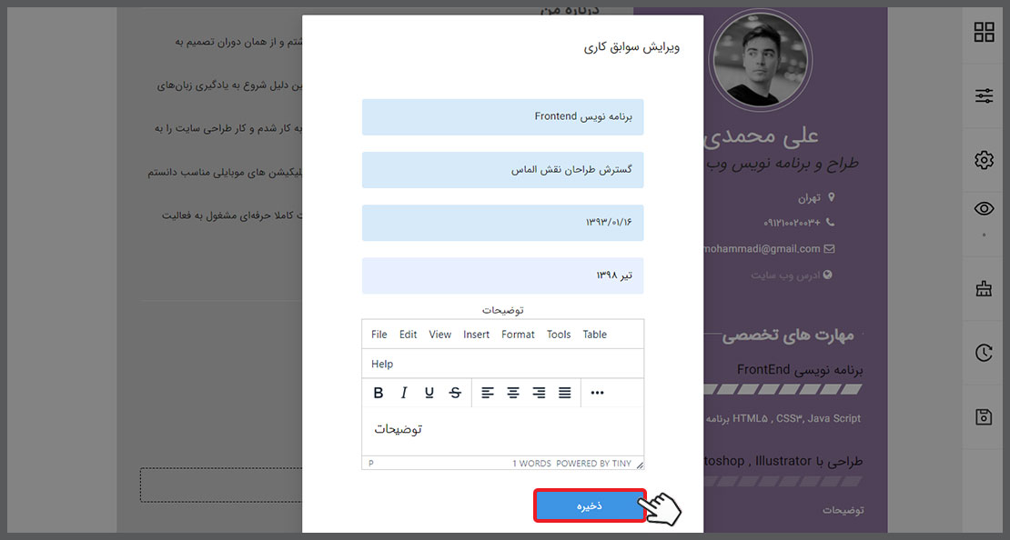
Task: Toggle bold formatting in the editor
Action: [379, 393]
